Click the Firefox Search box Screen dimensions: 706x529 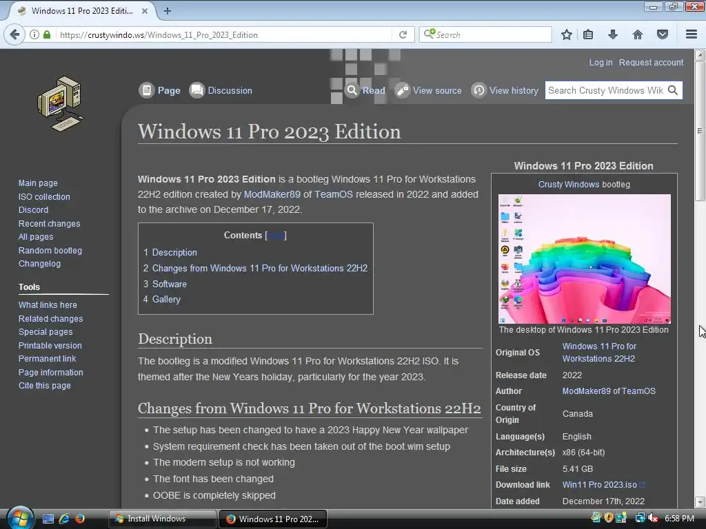tap(485, 34)
